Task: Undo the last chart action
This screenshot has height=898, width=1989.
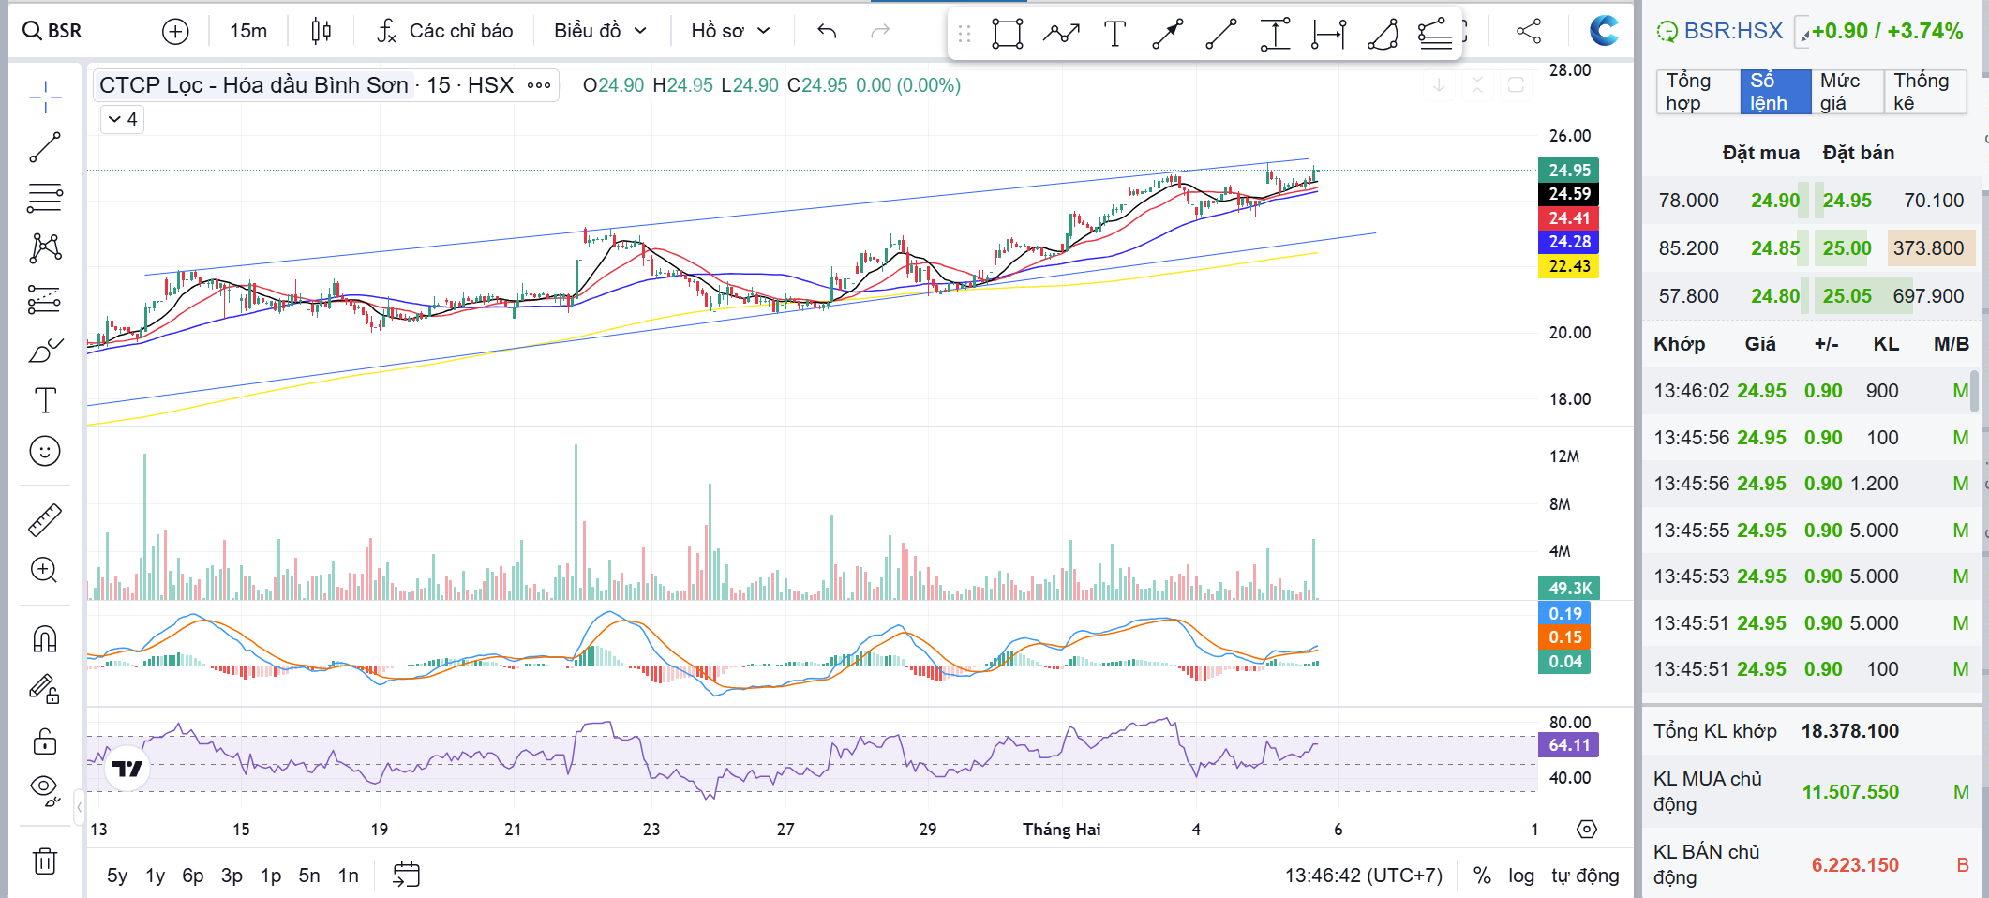Action: tap(827, 31)
